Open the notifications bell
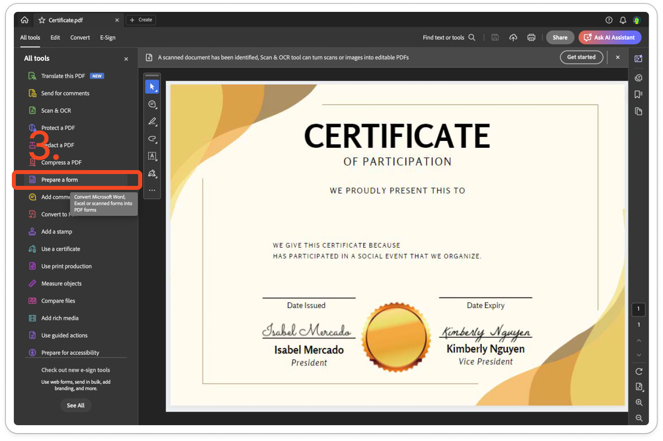This screenshot has height=441, width=663. point(623,20)
